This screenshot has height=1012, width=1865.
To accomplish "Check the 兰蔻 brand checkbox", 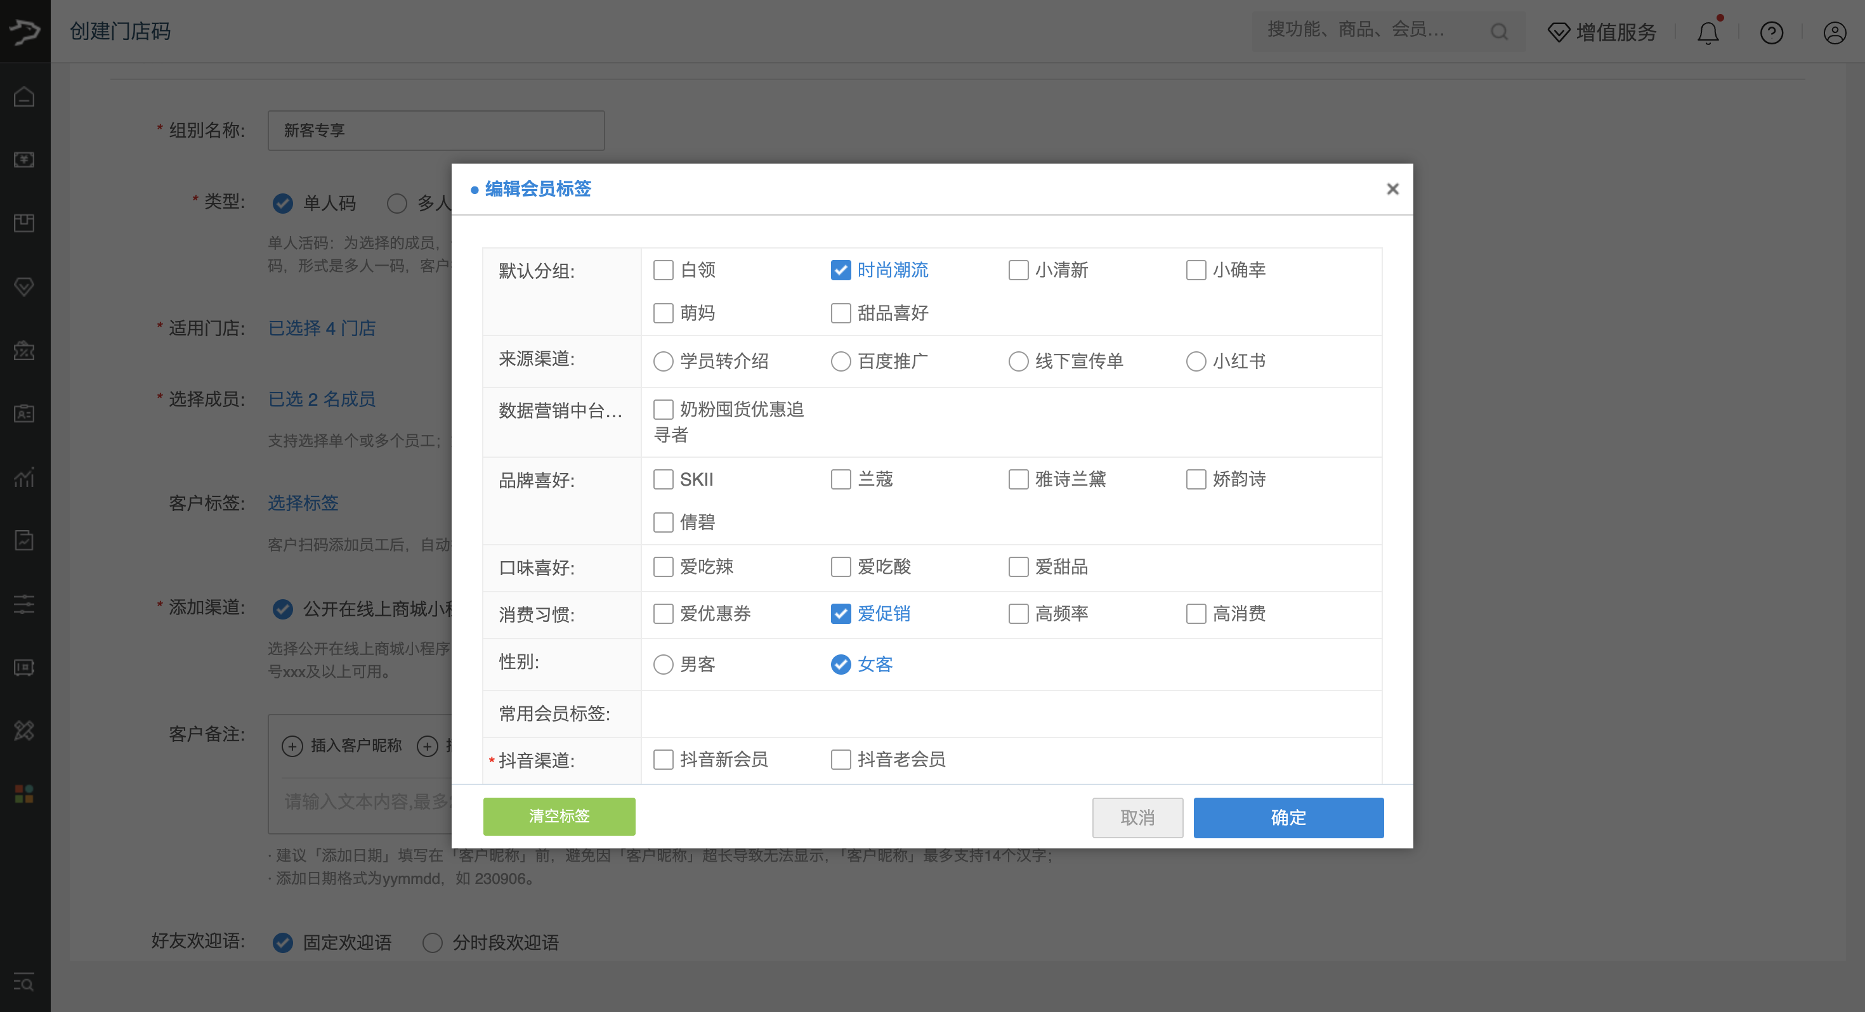I will tap(841, 479).
